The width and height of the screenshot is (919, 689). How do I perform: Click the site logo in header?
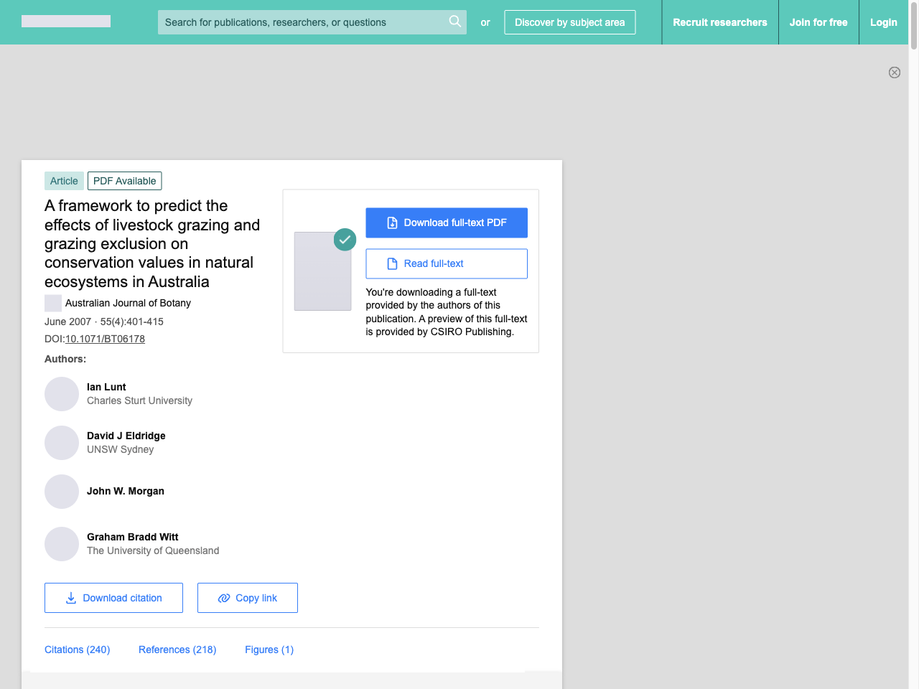coord(66,22)
